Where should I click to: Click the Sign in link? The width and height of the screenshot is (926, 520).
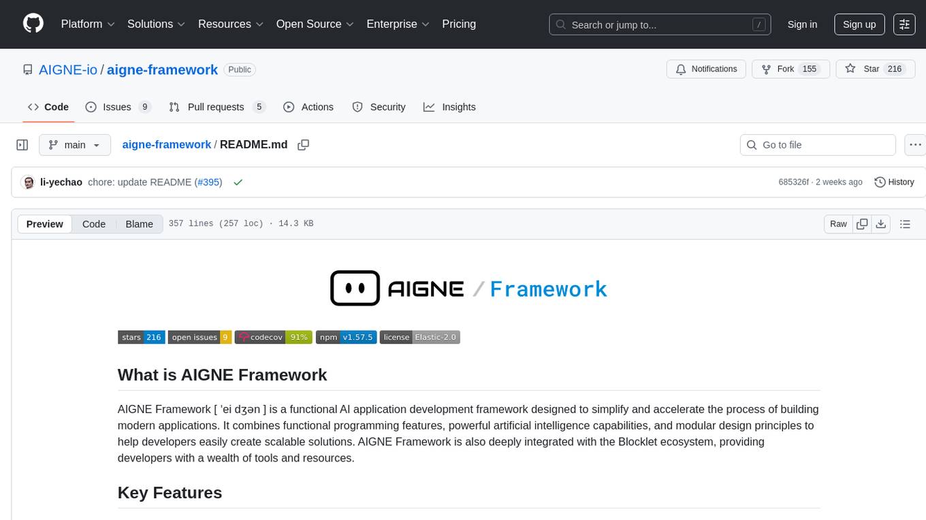[x=802, y=25]
